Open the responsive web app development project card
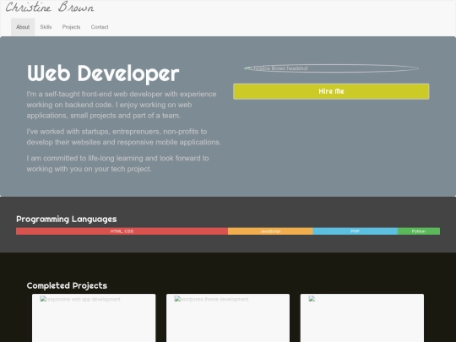The width and height of the screenshot is (456, 342). pyautogui.click(x=94, y=318)
